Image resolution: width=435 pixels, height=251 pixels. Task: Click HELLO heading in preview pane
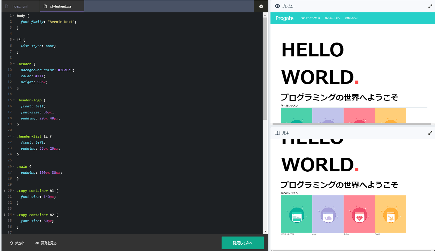pyautogui.click(x=312, y=50)
